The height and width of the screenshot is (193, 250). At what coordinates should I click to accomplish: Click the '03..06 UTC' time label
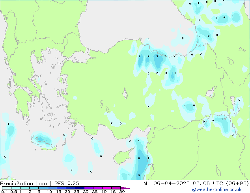coord(208,184)
